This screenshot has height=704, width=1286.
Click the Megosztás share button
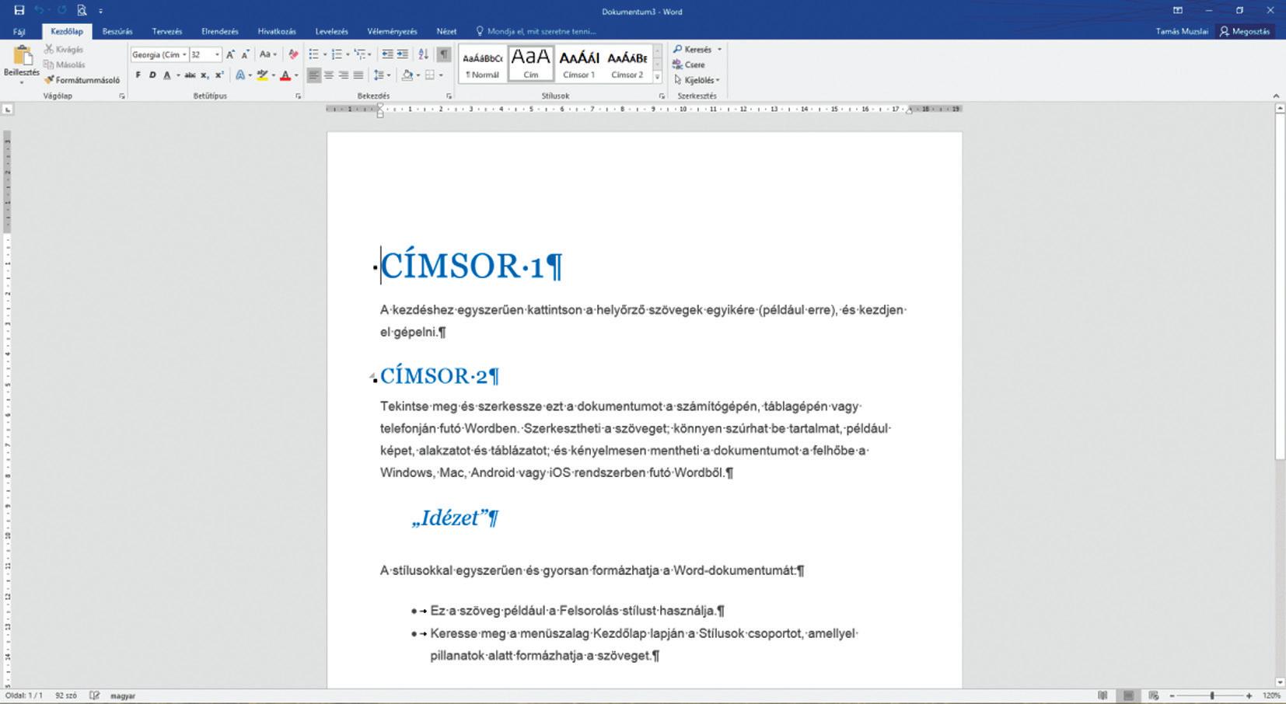coord(1245,32)
